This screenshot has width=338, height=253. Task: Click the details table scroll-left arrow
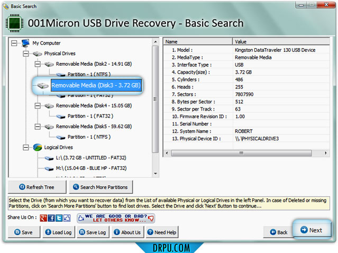pos(167,153)
